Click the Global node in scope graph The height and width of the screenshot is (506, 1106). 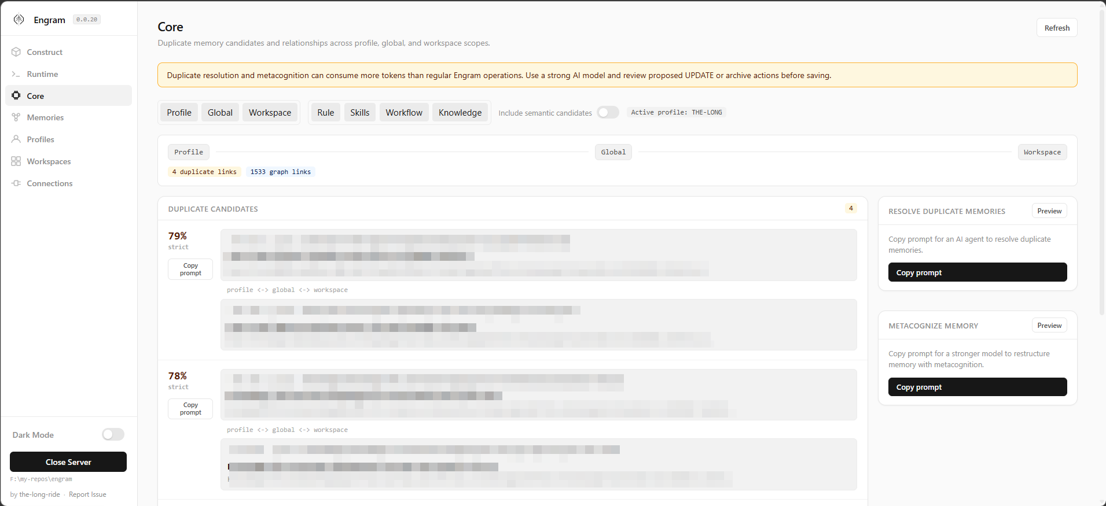(613, 152)
